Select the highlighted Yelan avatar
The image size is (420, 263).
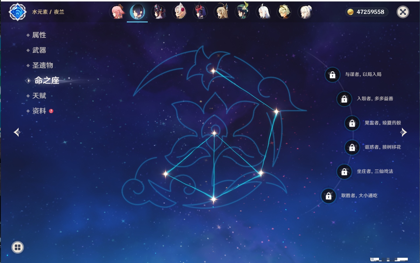(x=137, y=12)
